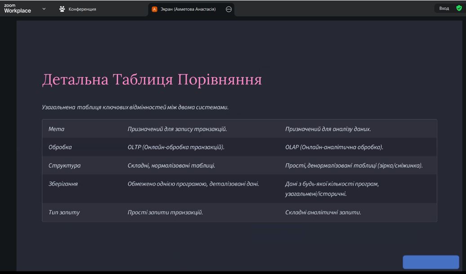
Task: Expand the dropdown chevron beside Zoom Workplace
Action: click(x=44, y=9)
